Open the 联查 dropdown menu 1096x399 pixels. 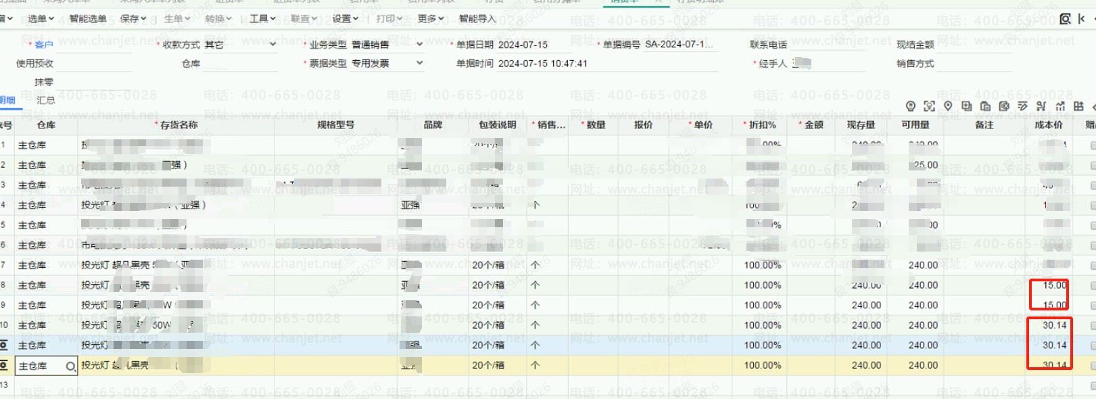pos(304,19)
